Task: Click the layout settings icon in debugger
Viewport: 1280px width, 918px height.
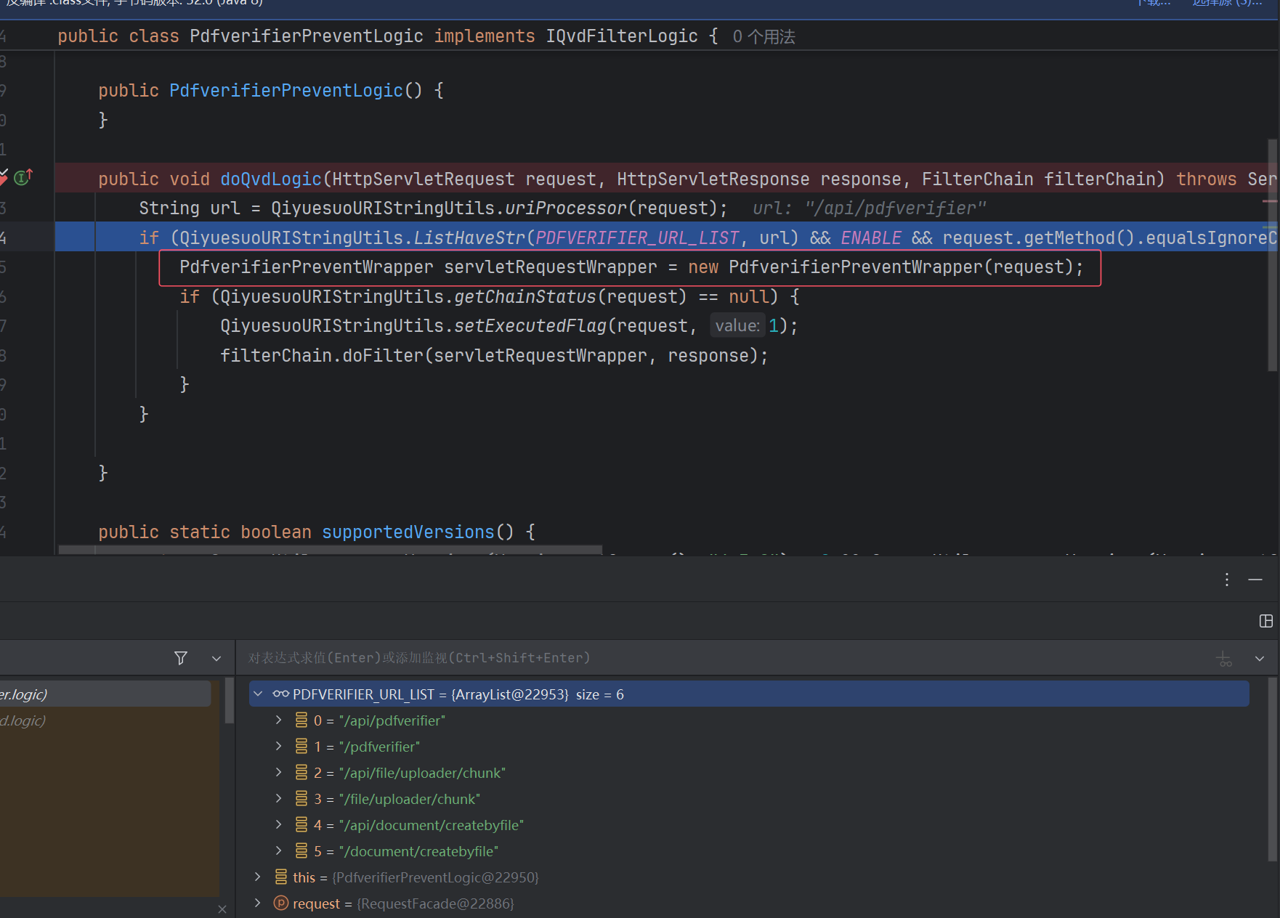Action: pos(1265,621)
